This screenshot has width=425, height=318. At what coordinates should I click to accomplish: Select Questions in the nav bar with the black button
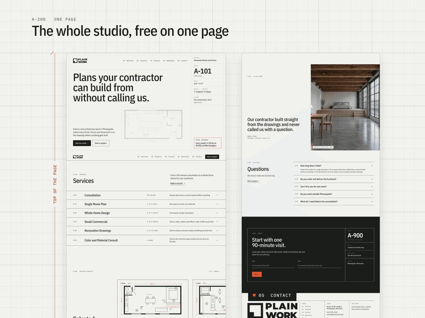184,157
